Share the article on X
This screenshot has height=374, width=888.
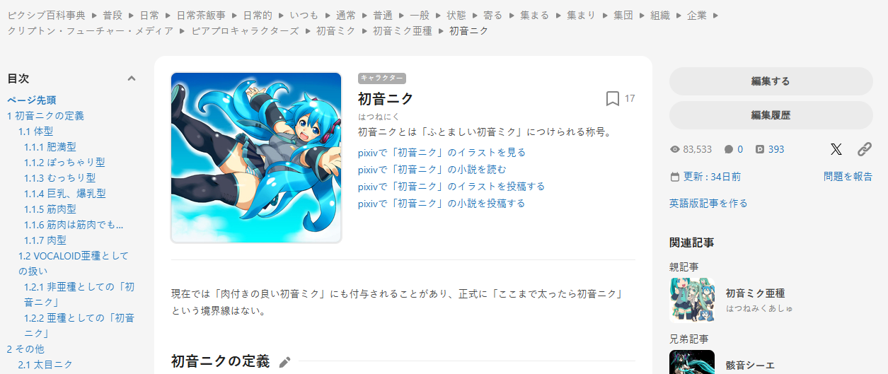coord(836,149)
